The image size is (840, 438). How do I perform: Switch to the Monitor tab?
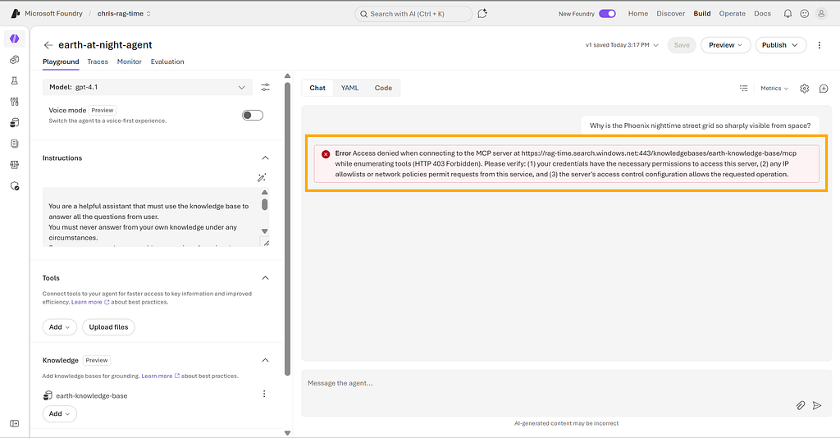[129, 62]
